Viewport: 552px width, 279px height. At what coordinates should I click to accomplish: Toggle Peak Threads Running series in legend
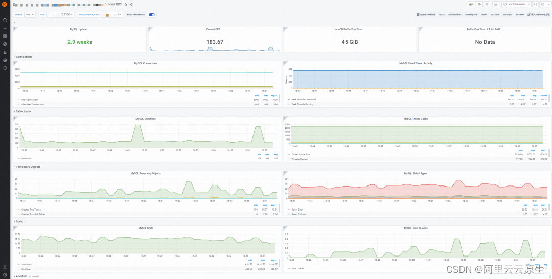point(302,104)
